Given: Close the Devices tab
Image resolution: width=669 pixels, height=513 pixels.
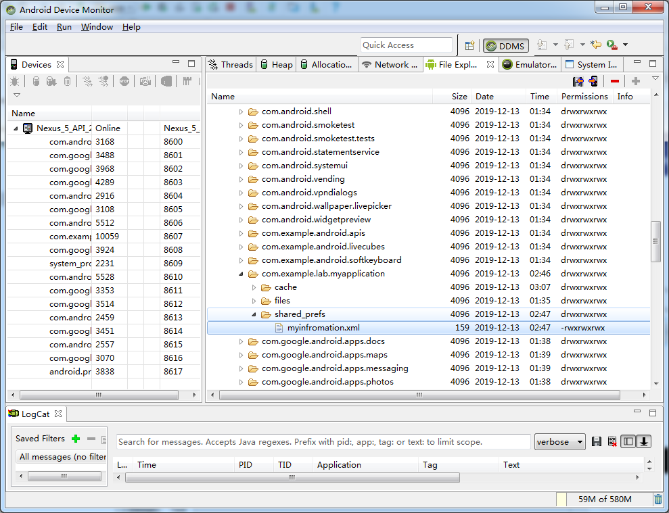Looking at the screenshot, I should point(60,64).
